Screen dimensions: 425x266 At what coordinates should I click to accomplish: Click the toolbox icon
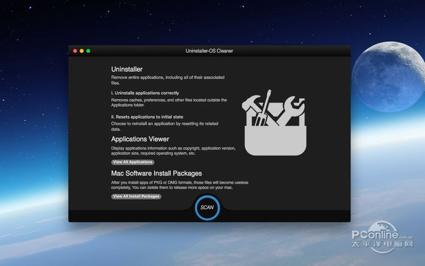(274, 123)
